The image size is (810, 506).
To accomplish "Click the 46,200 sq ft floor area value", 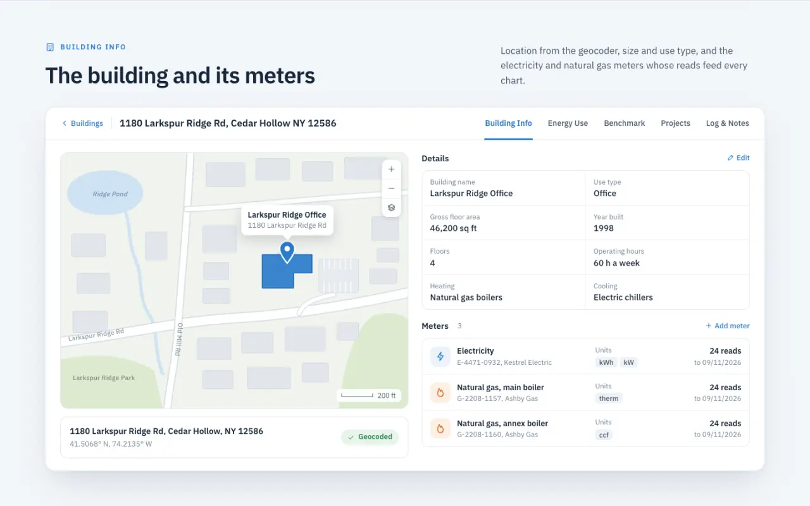I will pyautogui.click(x=453, y=228).
